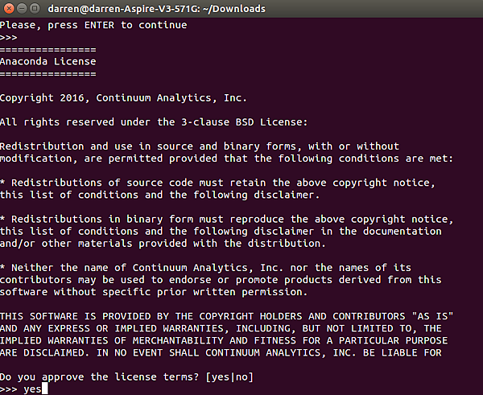Maximize the terminal window
Viewport: 483px width, 395px height.
(35, 8)
